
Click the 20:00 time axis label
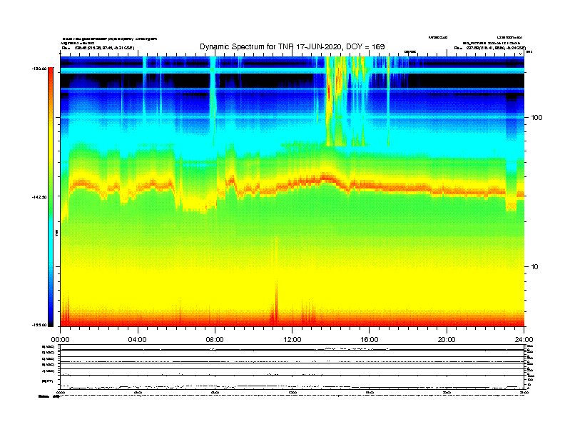[x=447, y=340]
